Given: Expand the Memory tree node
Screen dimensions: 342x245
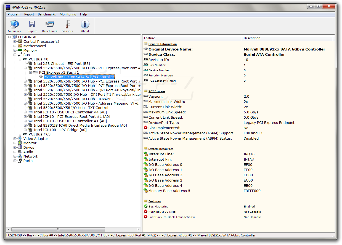Looking at the screenshot, I should 15,50.
